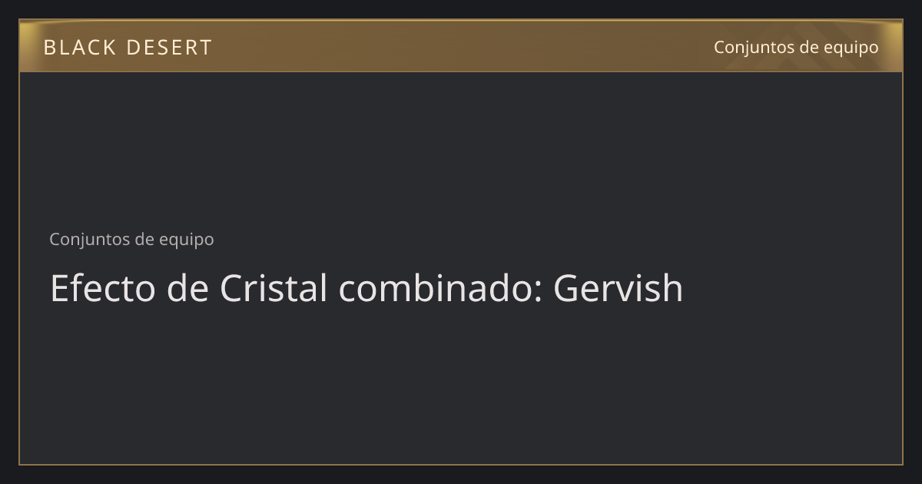Screen dimensions: 922x484
Task: Click the empty center of the gold header bar
Action: click(461, 46)
